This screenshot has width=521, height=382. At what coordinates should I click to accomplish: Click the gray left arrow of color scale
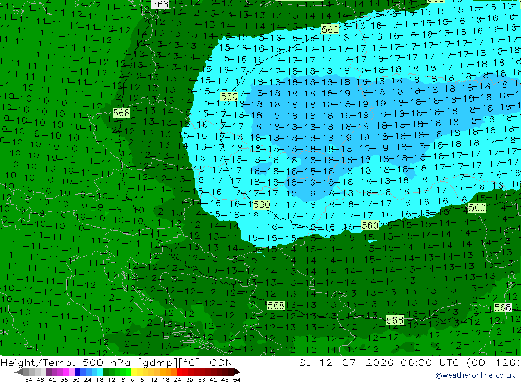point(19,372)
